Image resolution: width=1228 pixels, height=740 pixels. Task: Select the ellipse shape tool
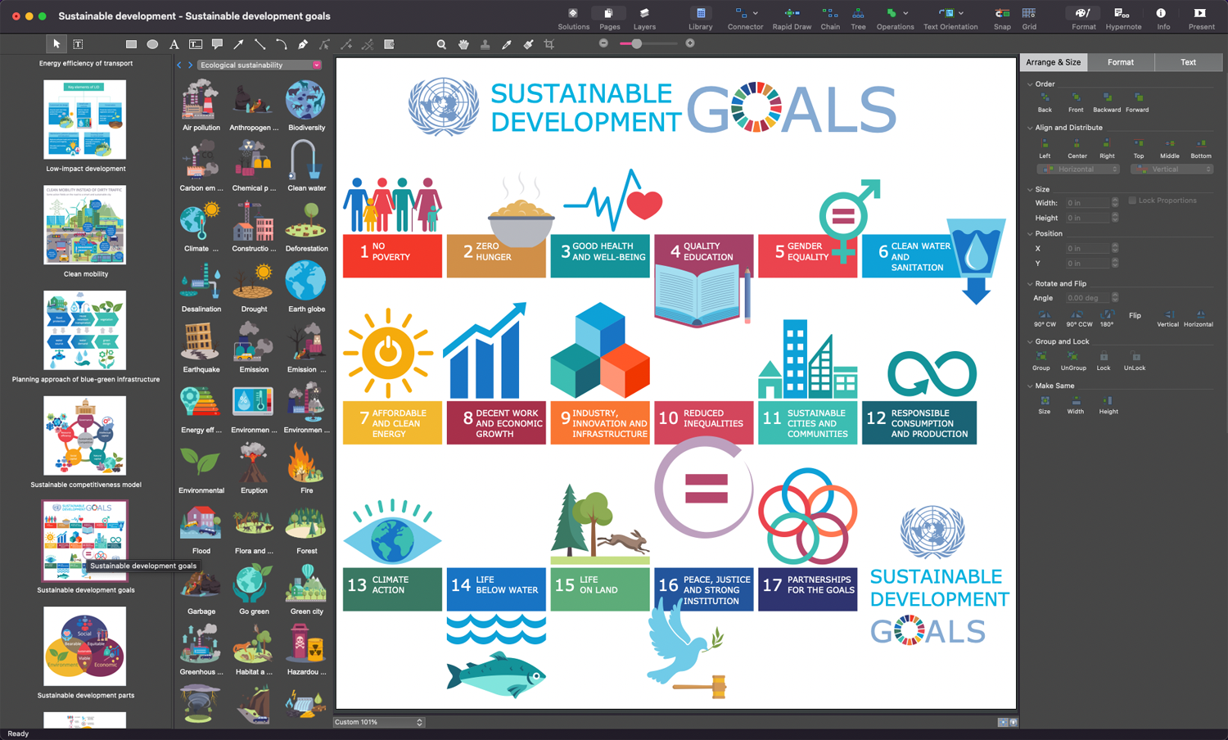[152, 44]
